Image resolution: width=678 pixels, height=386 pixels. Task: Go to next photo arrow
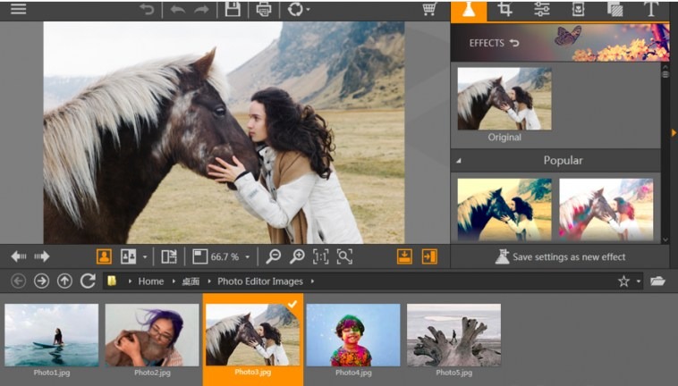click(41, 256)
